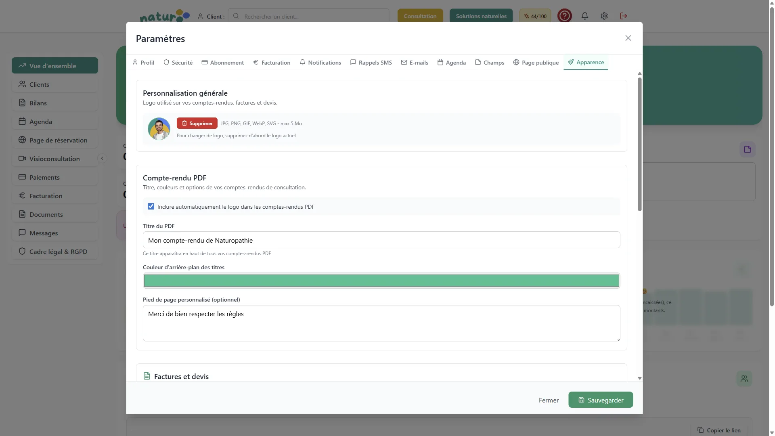
Task: Open Documents in sidebar
Action: pos(55,214)
